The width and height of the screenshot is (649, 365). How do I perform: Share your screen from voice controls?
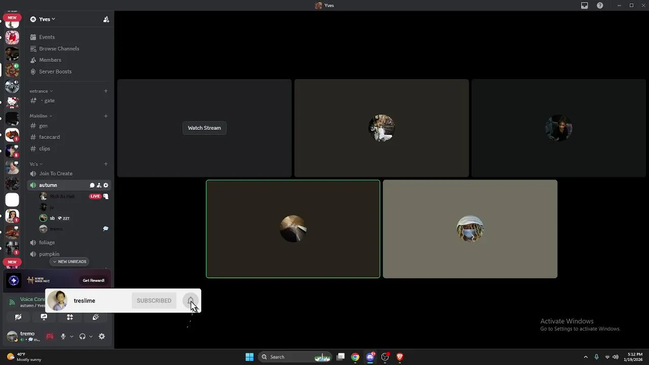pyautogui.click(x=44, y=317)
